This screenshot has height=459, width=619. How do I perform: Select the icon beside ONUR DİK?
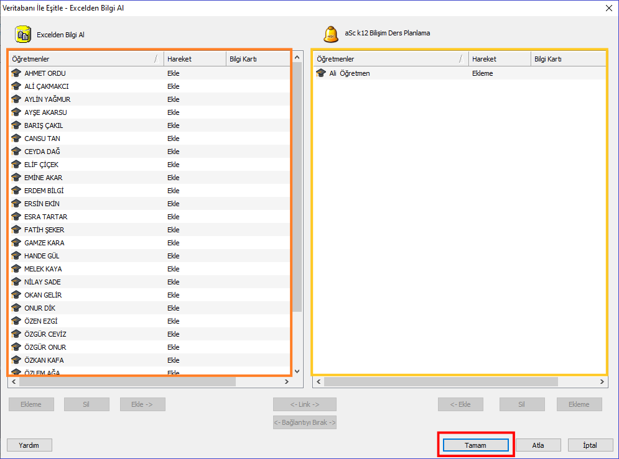tap(16, 307)
